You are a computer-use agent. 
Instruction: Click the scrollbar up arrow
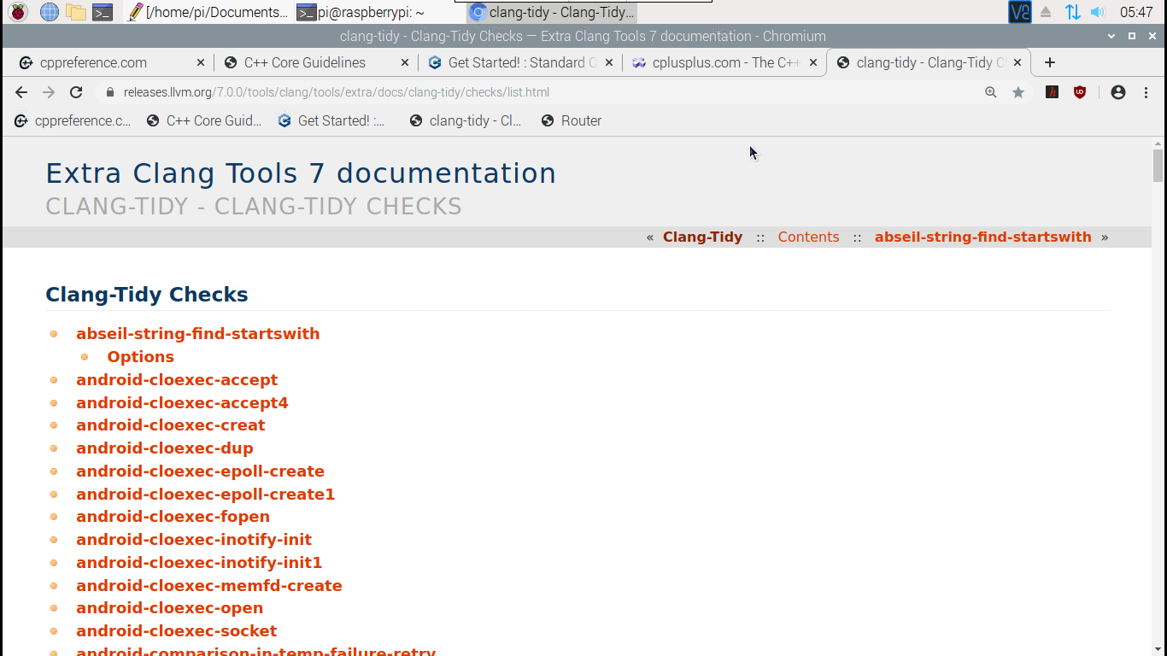[1158, 143]
